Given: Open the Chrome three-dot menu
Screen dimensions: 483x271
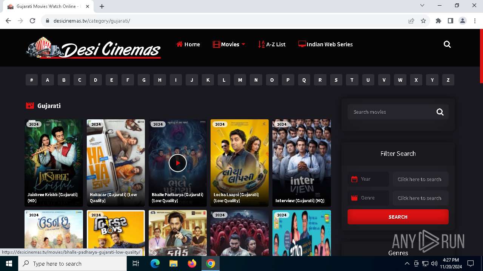Looking at the screenshot, I should click(475, 21).
